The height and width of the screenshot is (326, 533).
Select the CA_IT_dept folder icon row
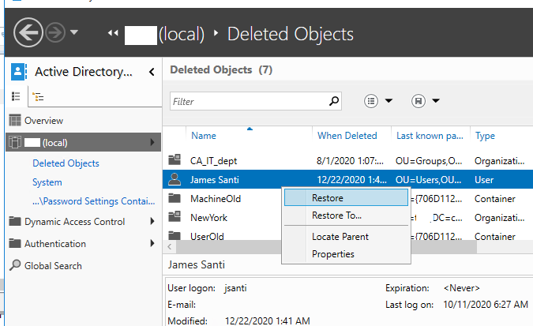(x=175, y=160)
